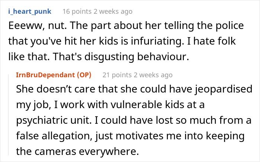The image size is (260, 162).
Task: Open i_heart_punk's user profile link
Action: 30,12
